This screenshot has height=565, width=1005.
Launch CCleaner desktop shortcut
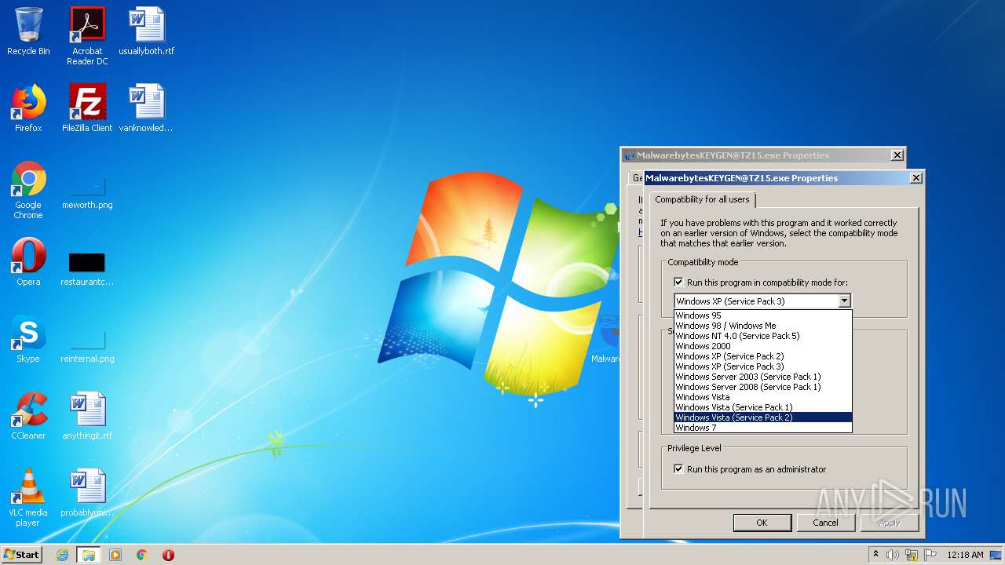pos(28,416)
